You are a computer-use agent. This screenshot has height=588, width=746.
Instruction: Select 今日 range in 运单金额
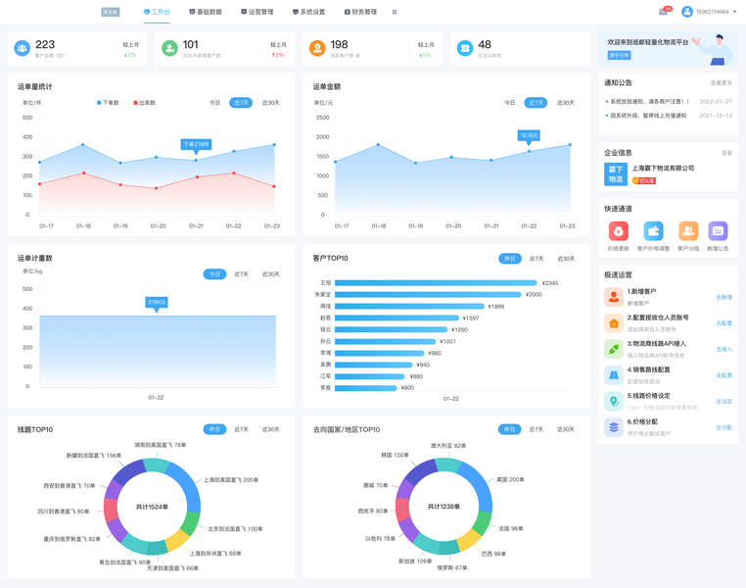coord(509,103)
